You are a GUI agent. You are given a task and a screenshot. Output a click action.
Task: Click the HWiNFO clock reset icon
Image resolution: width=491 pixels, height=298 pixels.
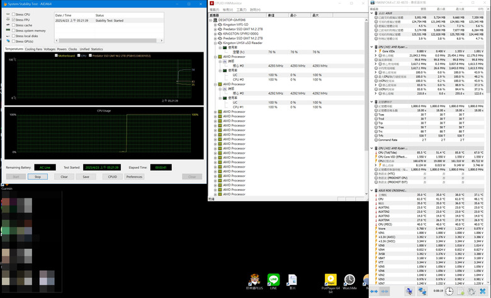[x=449, y=292]
